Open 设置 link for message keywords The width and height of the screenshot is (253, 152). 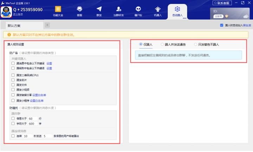pyautogui.click(x=49, y=63)
